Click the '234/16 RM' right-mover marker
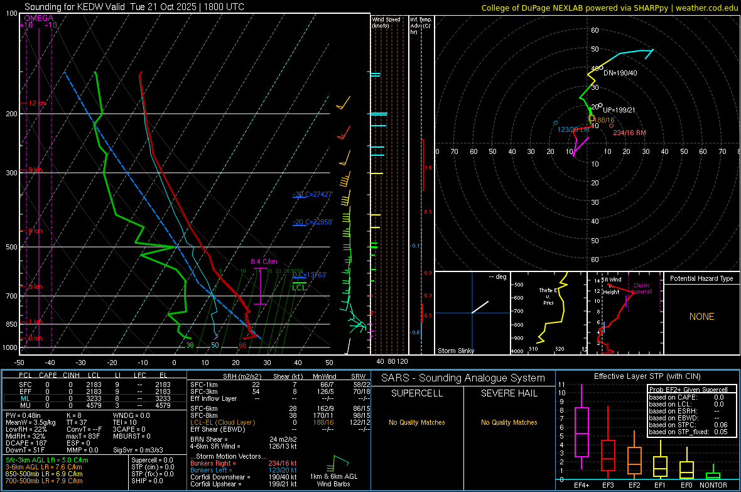 point(629,133)
